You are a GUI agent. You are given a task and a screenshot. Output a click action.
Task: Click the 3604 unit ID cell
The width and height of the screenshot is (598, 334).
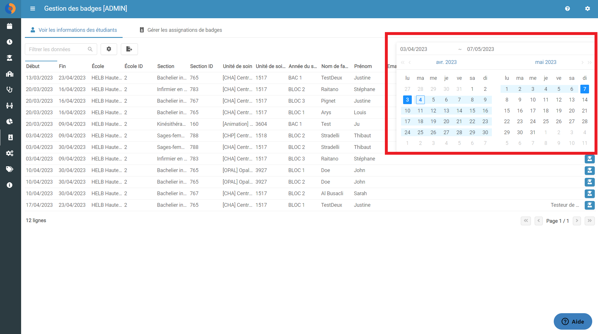click(261, 124)
